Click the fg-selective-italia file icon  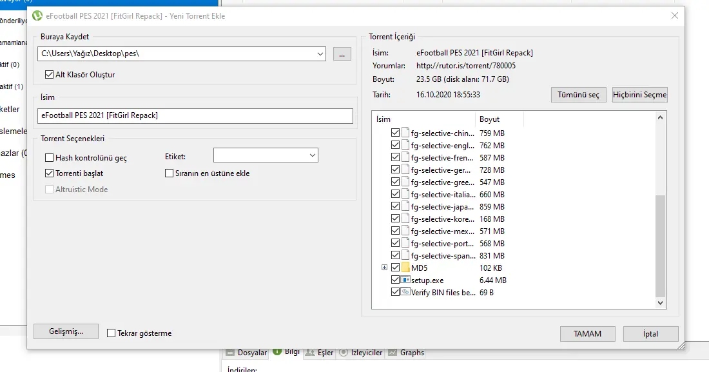(x=405, y=194)
